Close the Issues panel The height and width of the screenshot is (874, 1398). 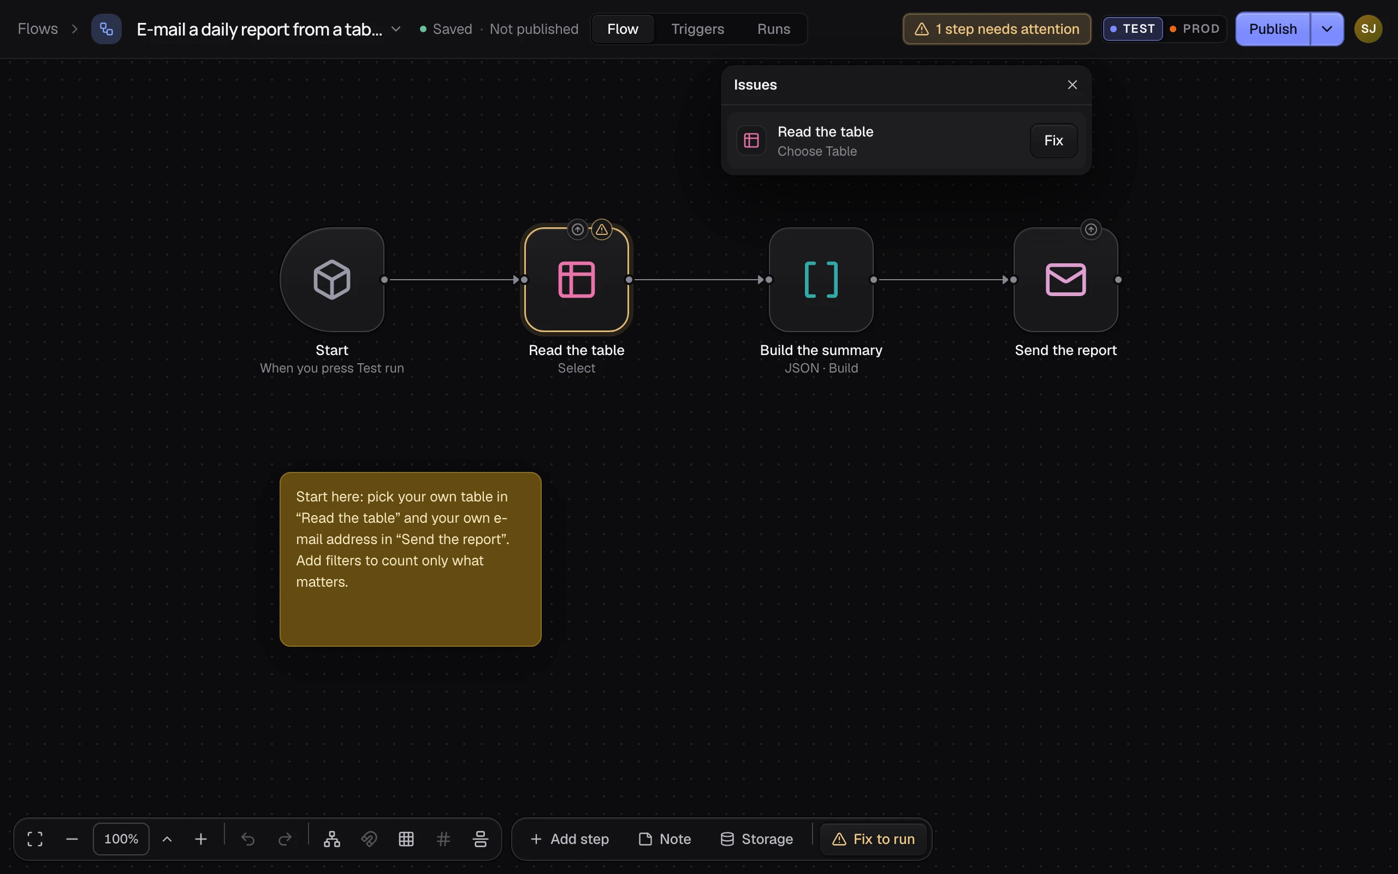[x=1072, y=85]
